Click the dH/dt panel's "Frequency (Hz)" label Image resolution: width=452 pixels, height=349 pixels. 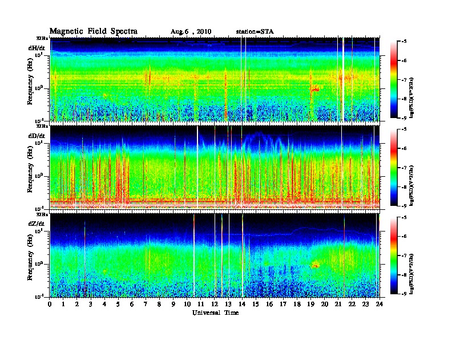click(x=30, y=81)
